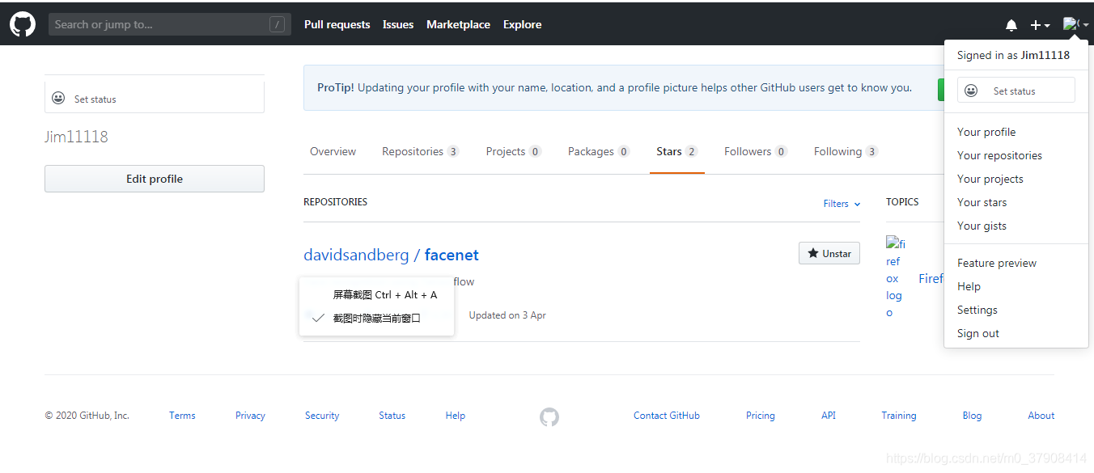The image size is (1094, 473).
Task: Open the Status footer link
Action: 392,416
